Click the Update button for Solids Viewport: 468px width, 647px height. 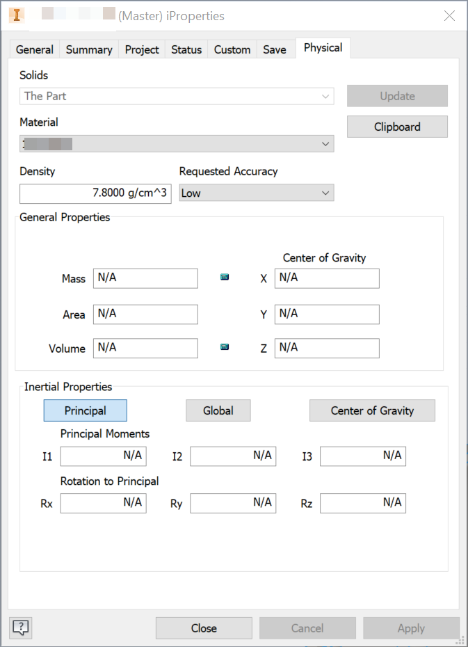397,95
